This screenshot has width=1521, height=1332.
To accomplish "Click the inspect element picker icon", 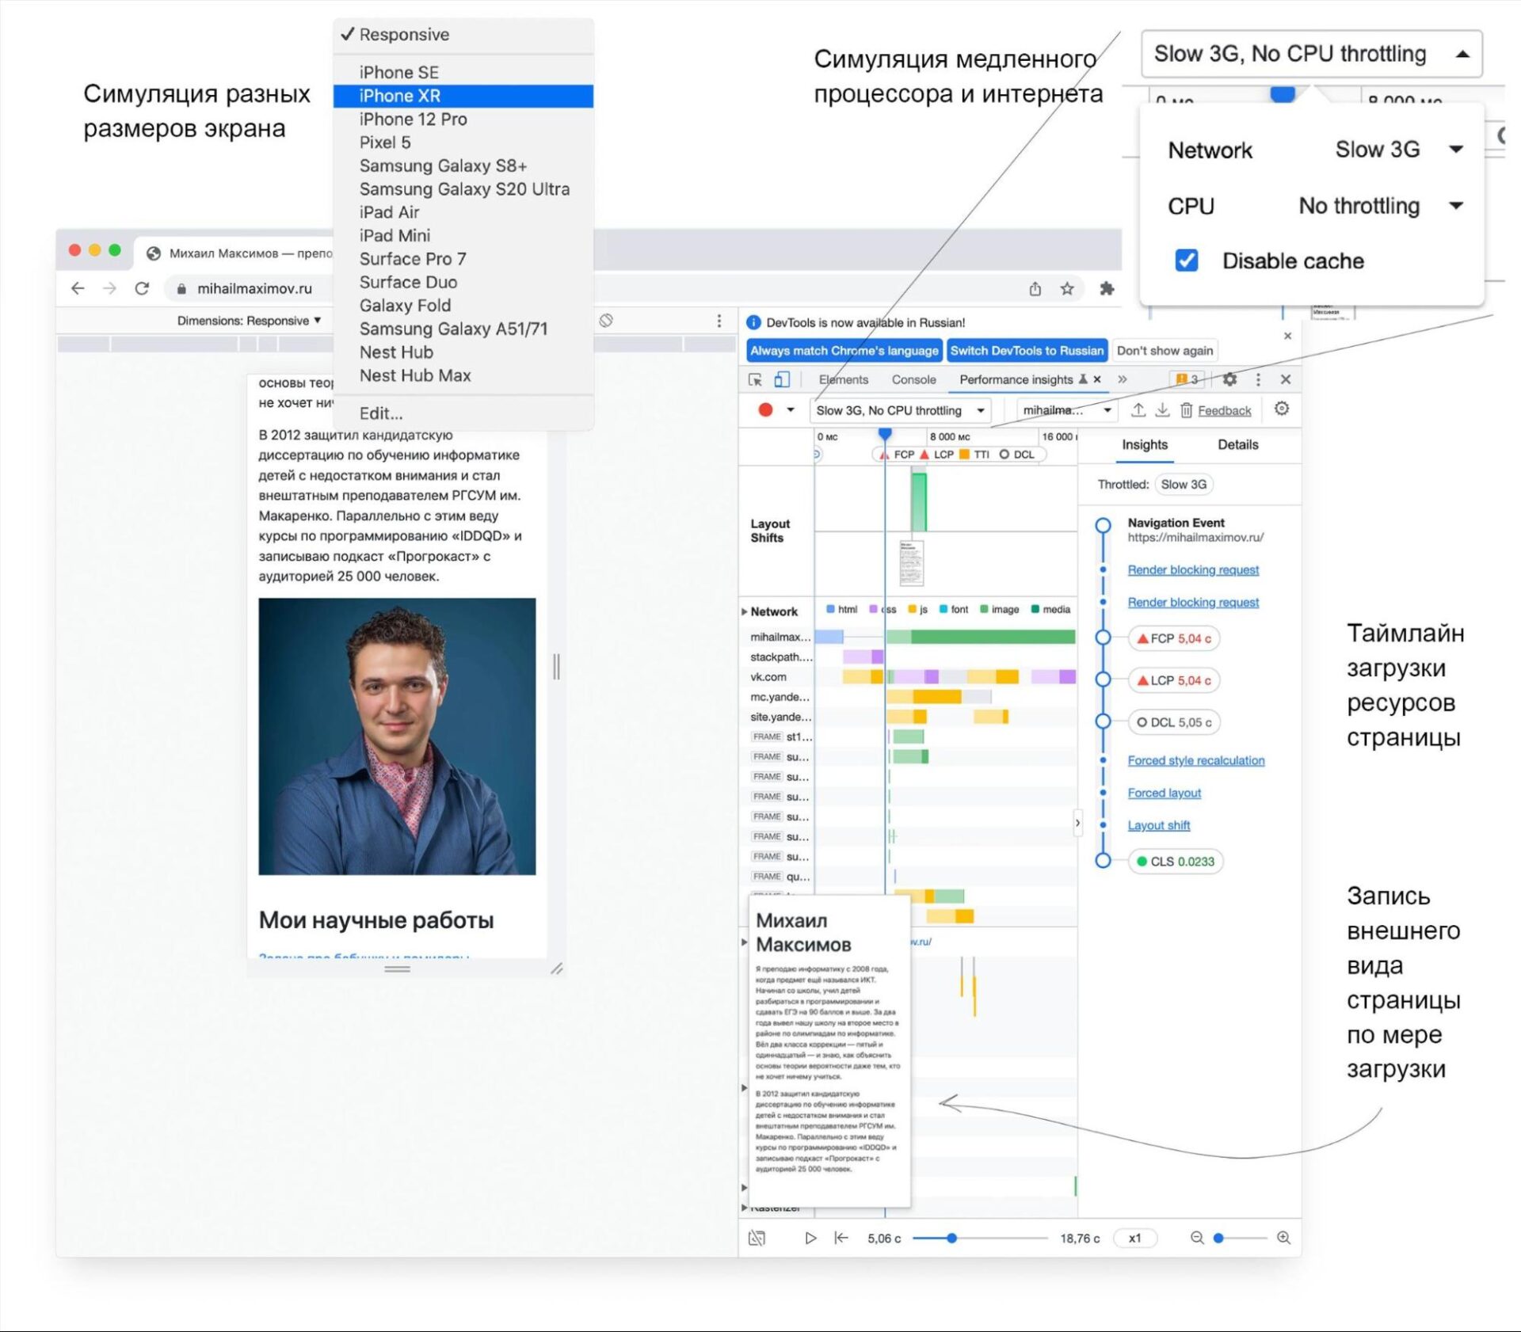I will coord(755,380).
